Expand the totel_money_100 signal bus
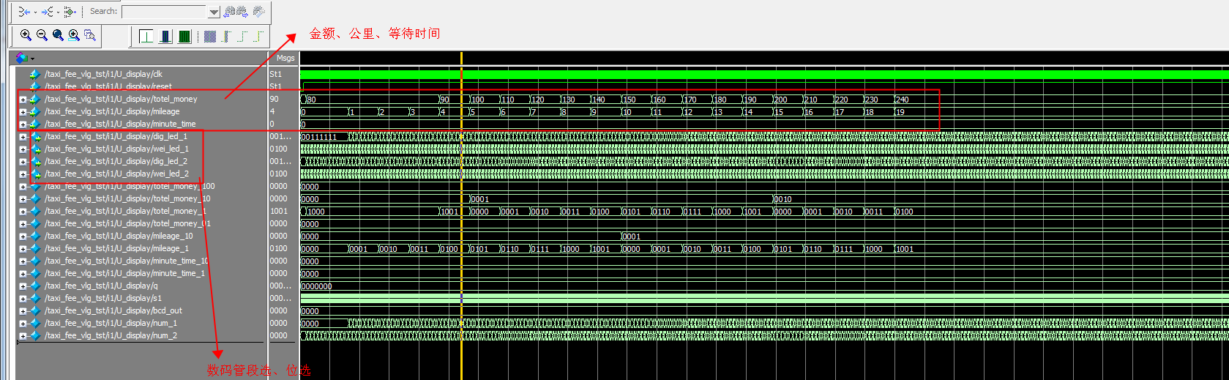Image resolution: width=1229 pixels, height=380 pixels. (x=23, y=187)
